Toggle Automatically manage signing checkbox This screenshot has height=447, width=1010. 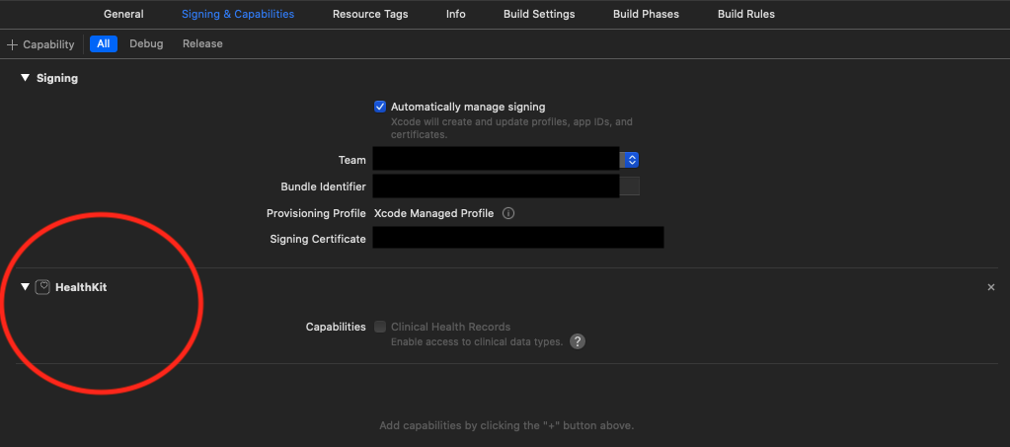click(x=380, y=107)
